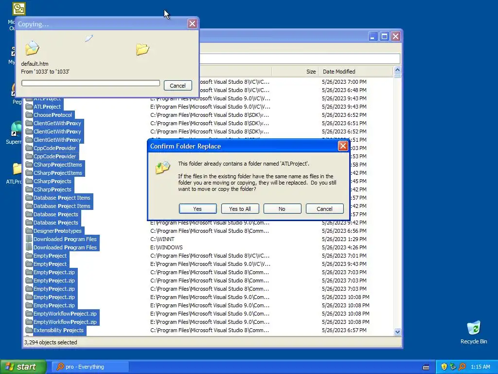Click the destination folder icon in Copying dialog
The width and height of the screenshot is (498, 374).
click(x=142, y=49)
